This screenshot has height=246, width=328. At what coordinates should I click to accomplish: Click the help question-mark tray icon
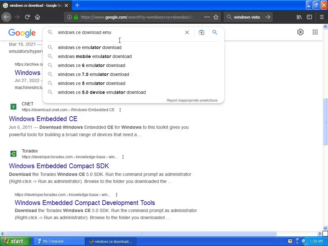point(290,242)
